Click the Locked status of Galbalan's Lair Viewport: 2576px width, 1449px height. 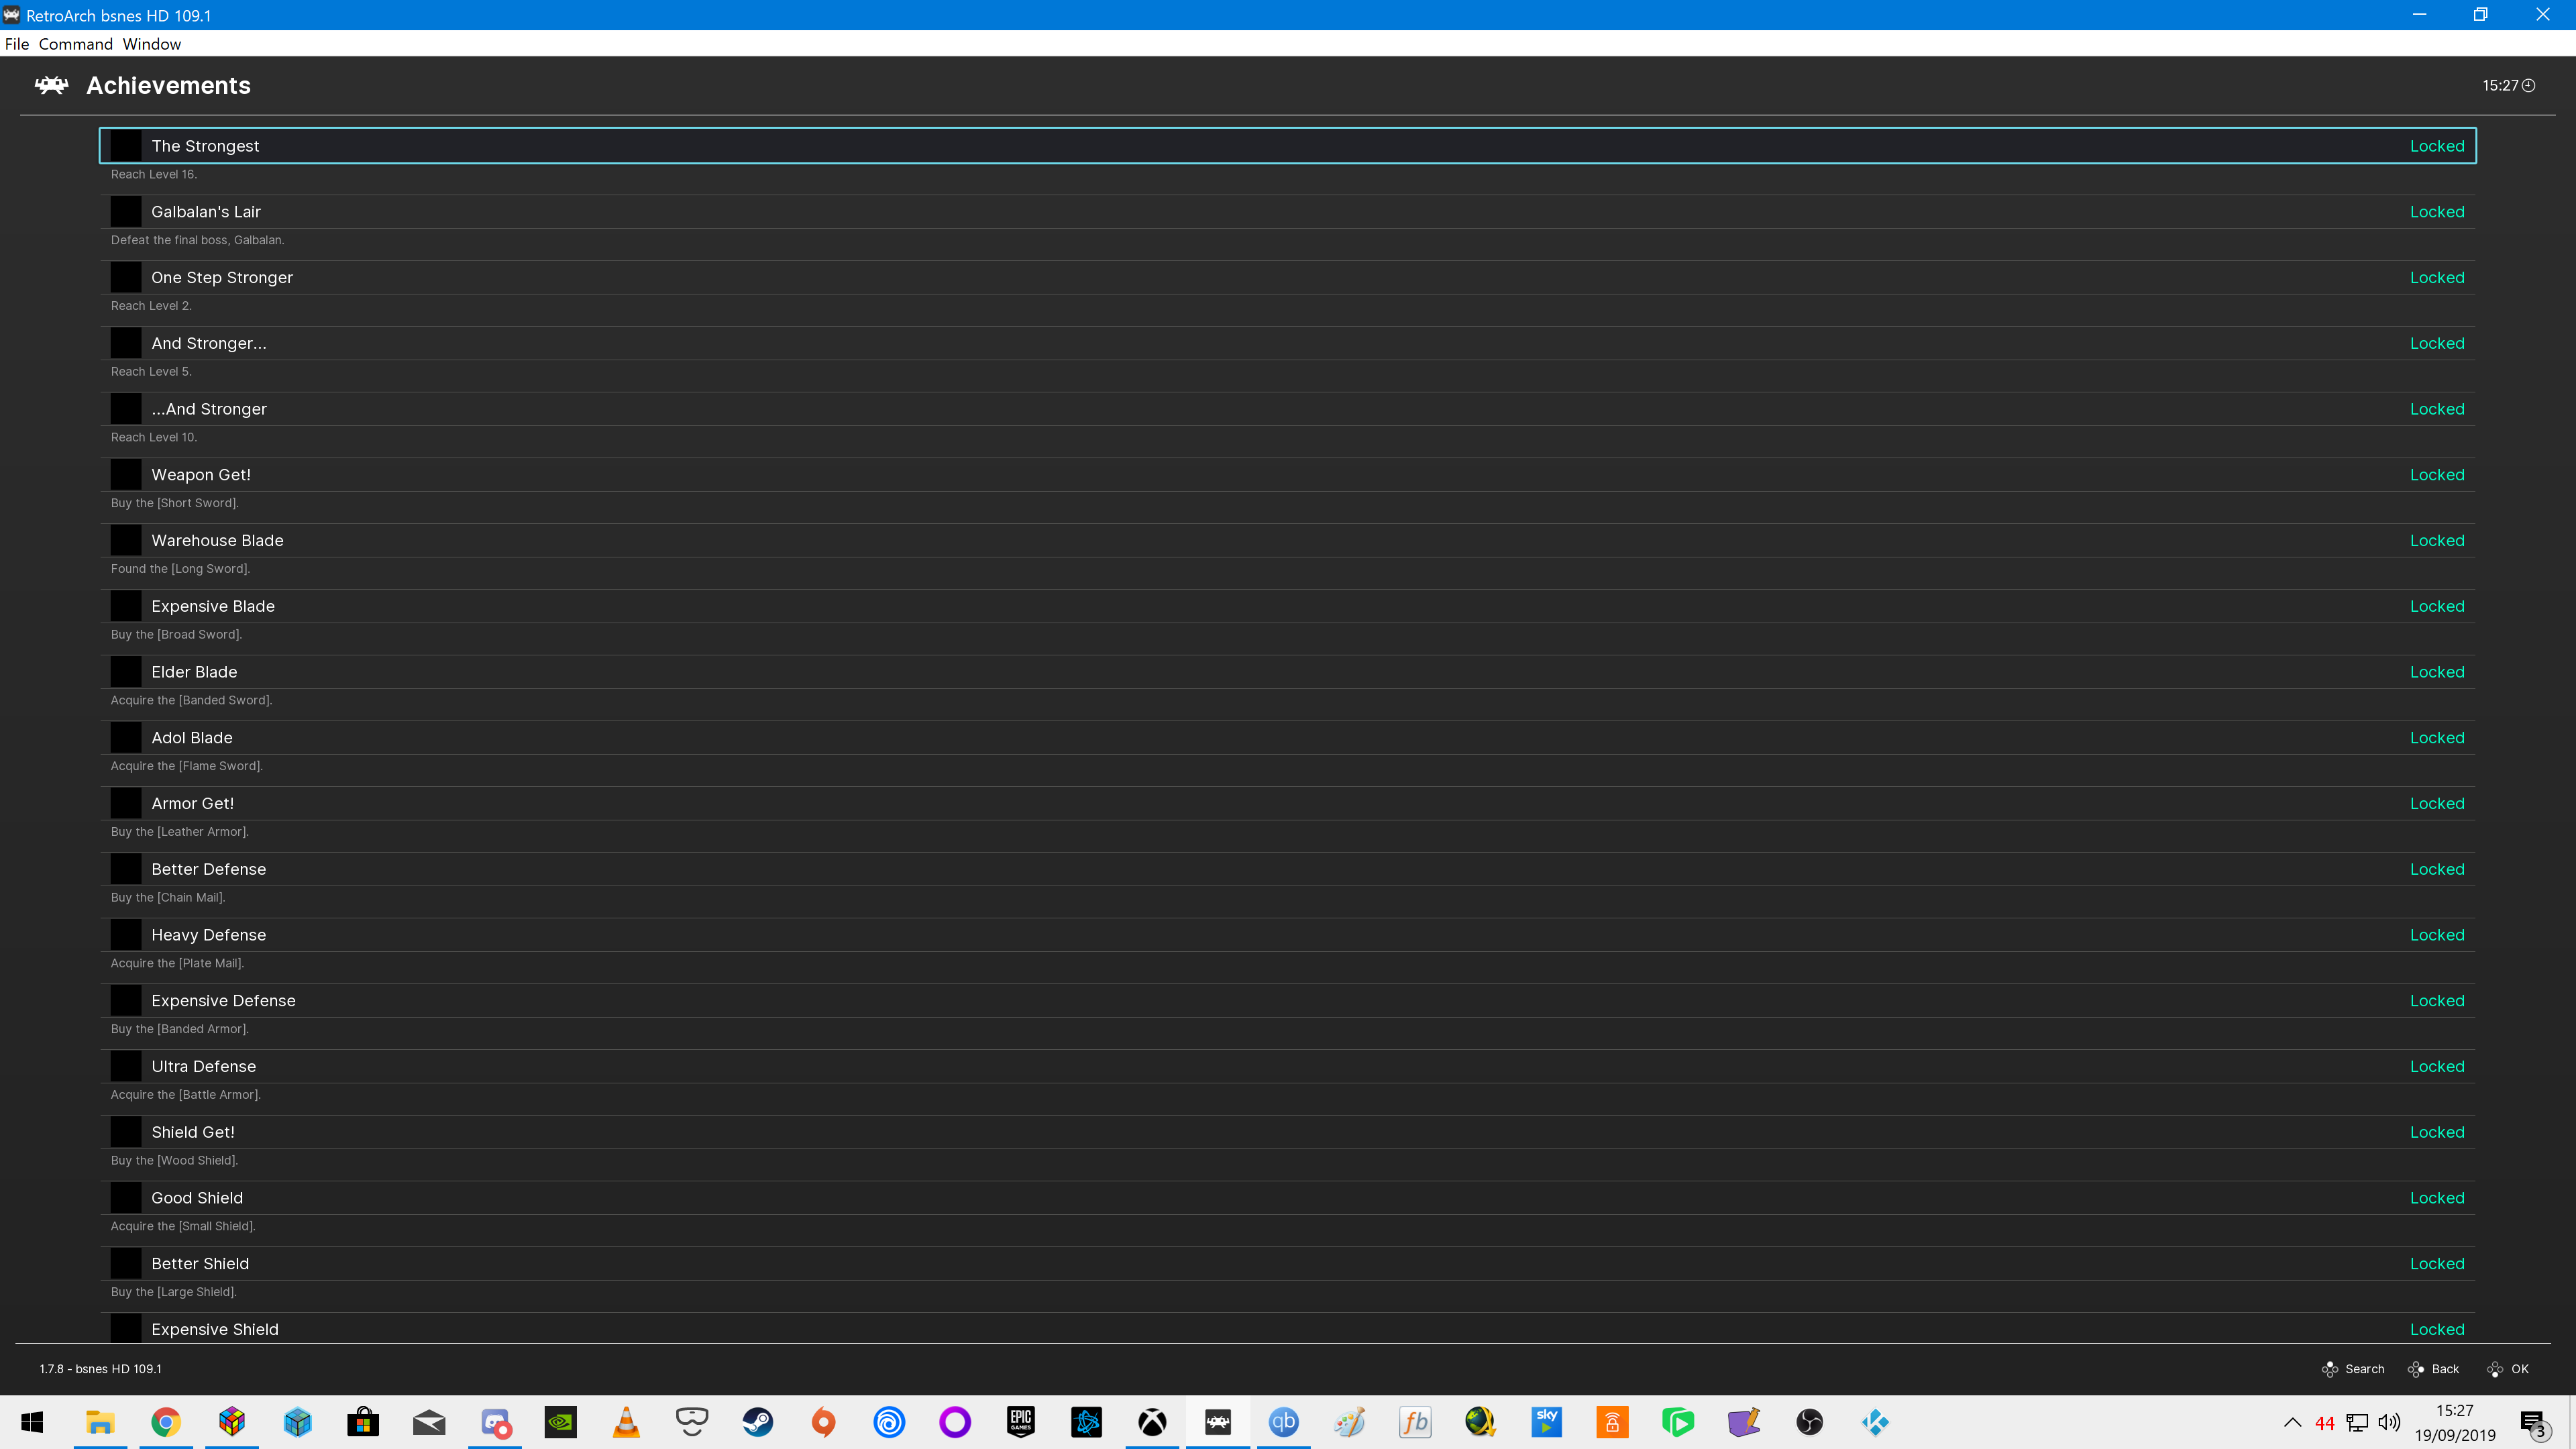[x=2437, y=212]
